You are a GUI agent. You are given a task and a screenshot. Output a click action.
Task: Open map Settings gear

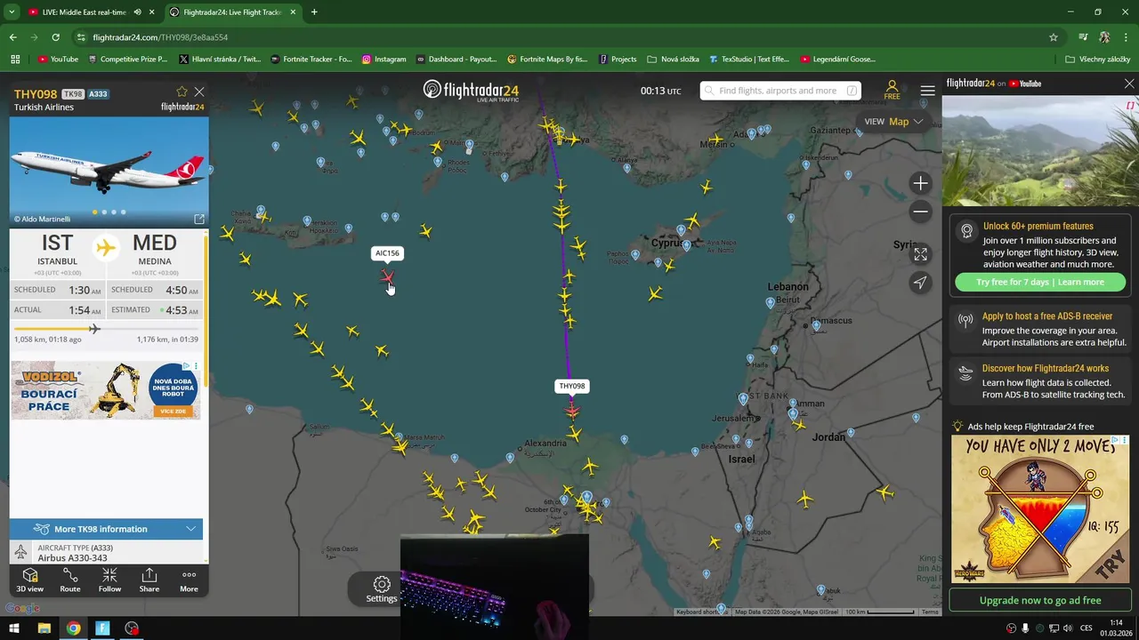click(x=382, y=588)
